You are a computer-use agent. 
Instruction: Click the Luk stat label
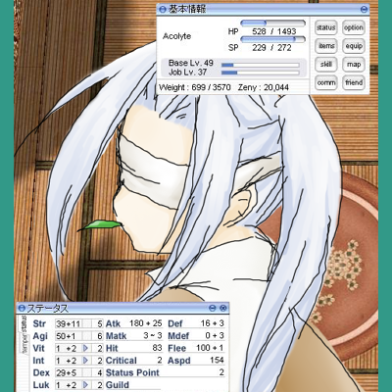(41, 385)
